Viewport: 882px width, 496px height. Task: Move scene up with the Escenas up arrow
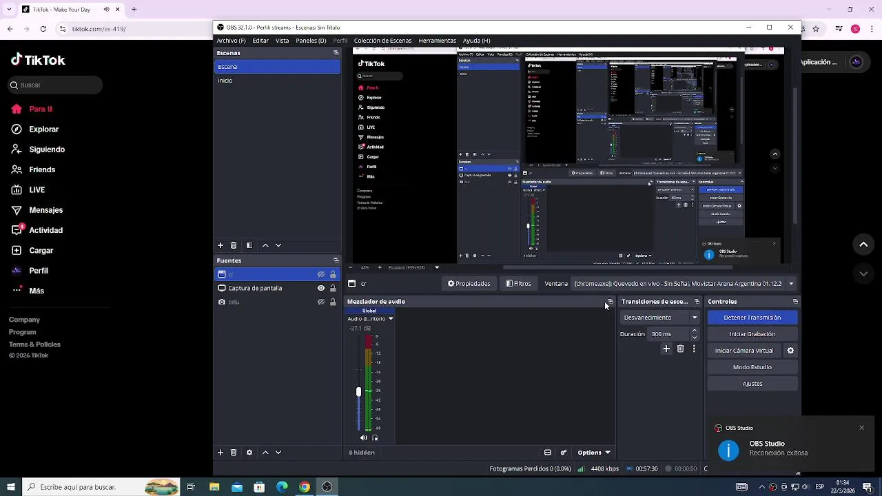265,245
